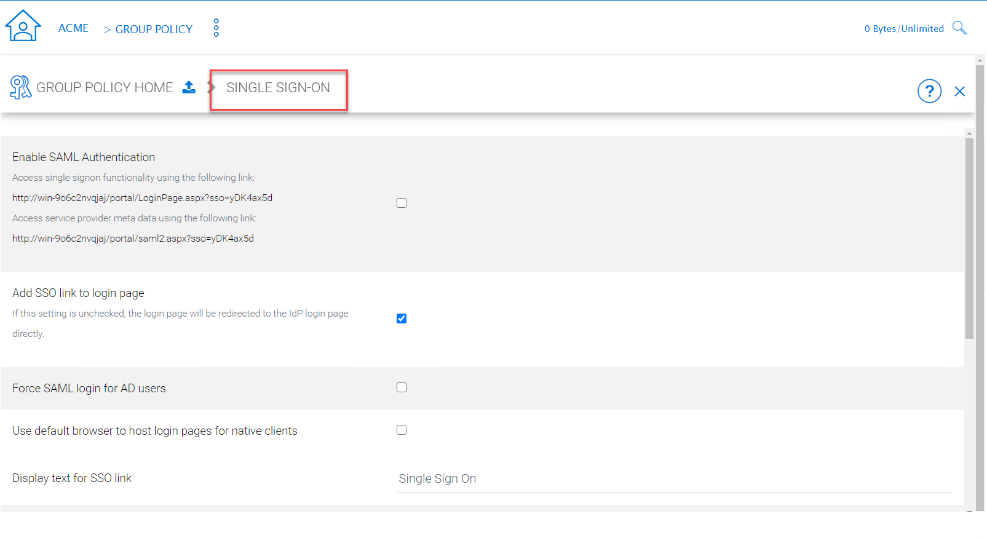Open the help question mark icon
Image resolution: width=987 pixels, height=538 pixels.
929,91
